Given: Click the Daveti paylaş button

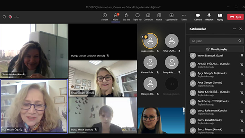Looking at the screenshot, I should [216, 49].
